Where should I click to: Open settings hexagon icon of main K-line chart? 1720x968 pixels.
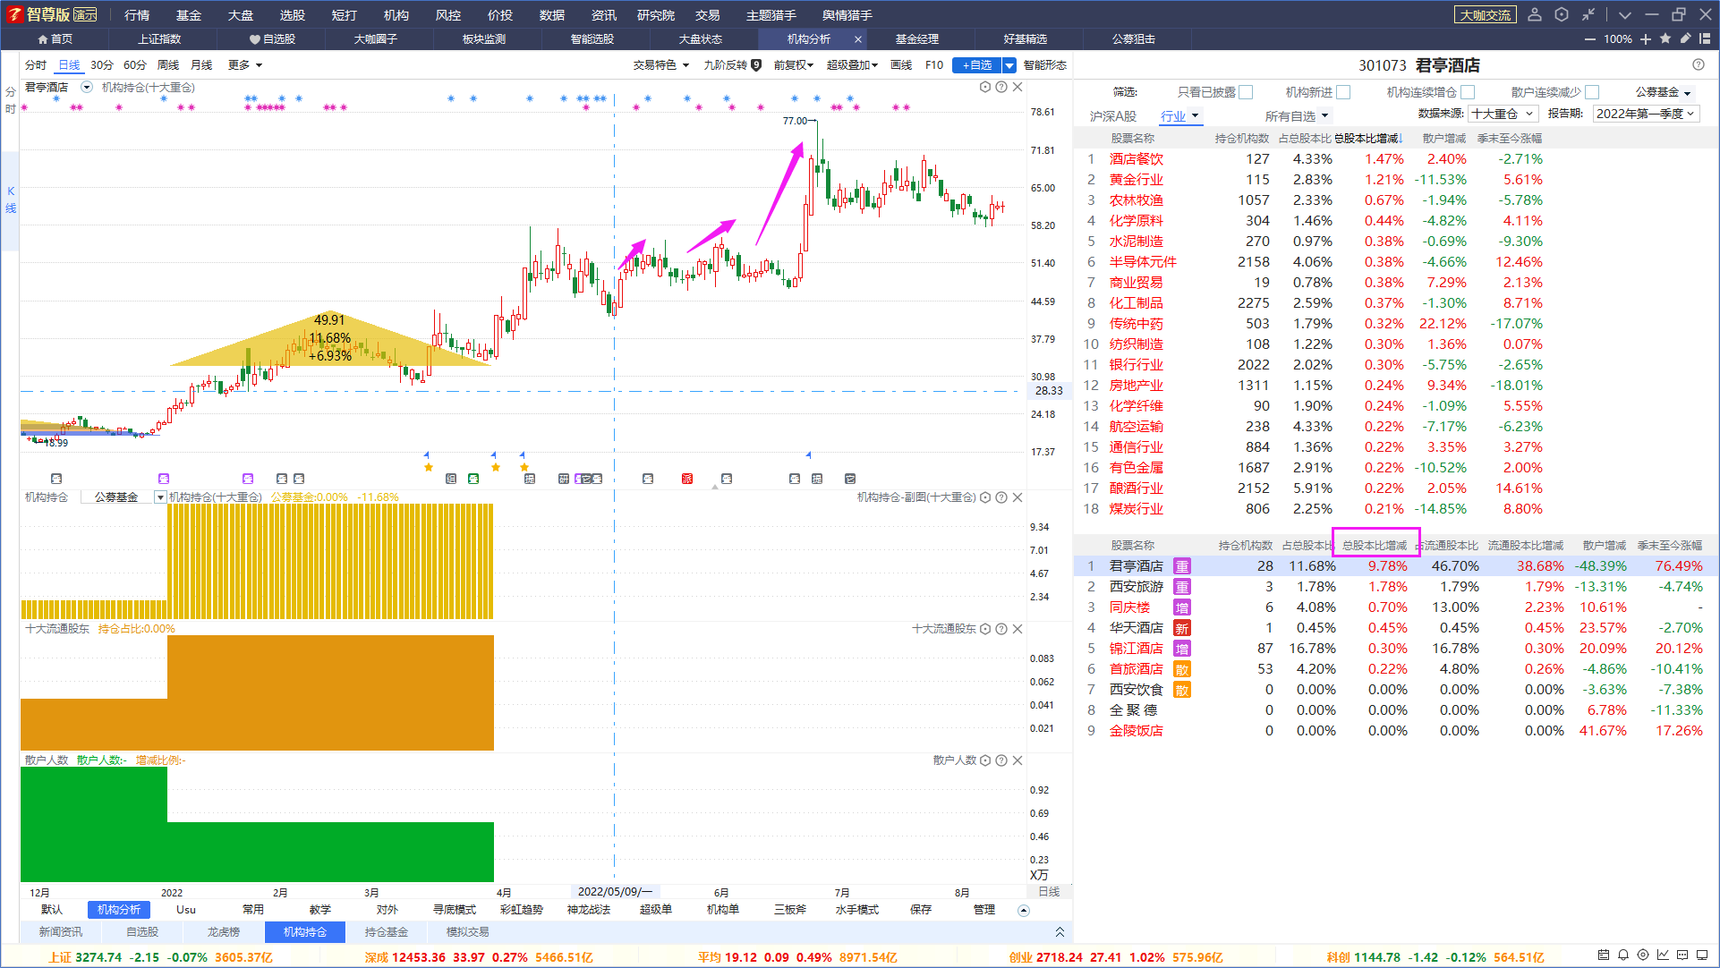(985, 87)
